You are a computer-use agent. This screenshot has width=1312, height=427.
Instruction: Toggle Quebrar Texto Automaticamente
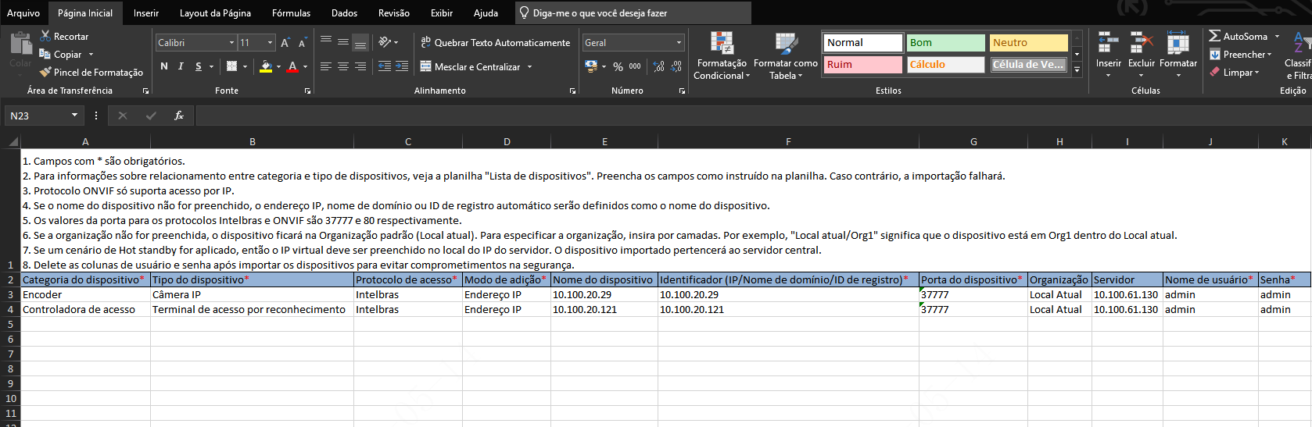click(x=495, y=43)
